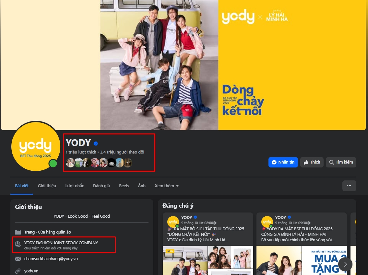Click the chamsockhachhang@yody.vn email link
This screenshot has height=275, width=368.
pos(51,259)
